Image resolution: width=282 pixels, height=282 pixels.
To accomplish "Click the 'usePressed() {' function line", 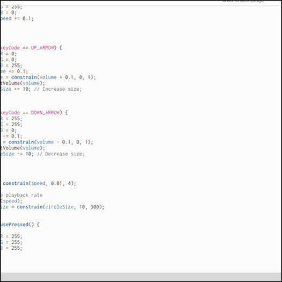I will (20, 225).
